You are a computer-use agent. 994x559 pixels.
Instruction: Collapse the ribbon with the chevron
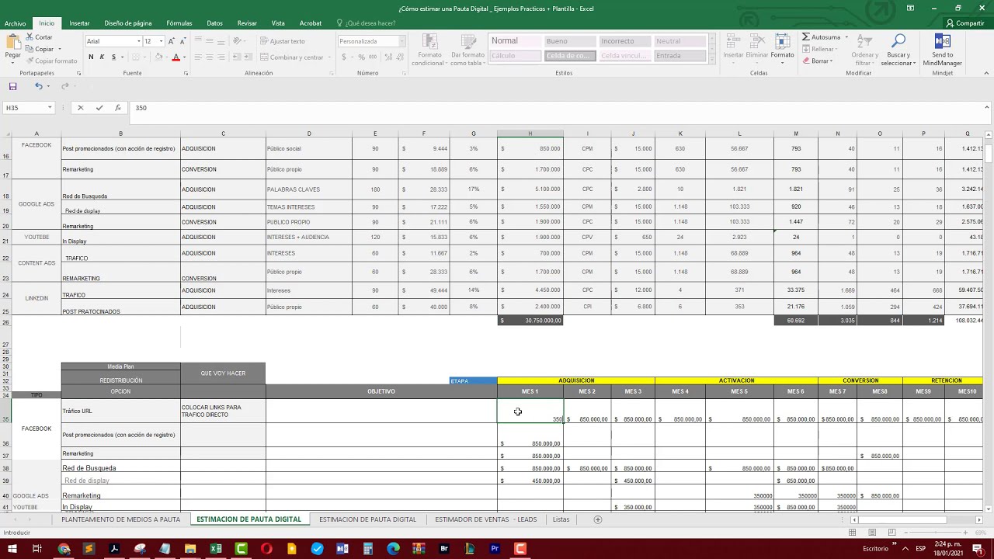(987, 73)
